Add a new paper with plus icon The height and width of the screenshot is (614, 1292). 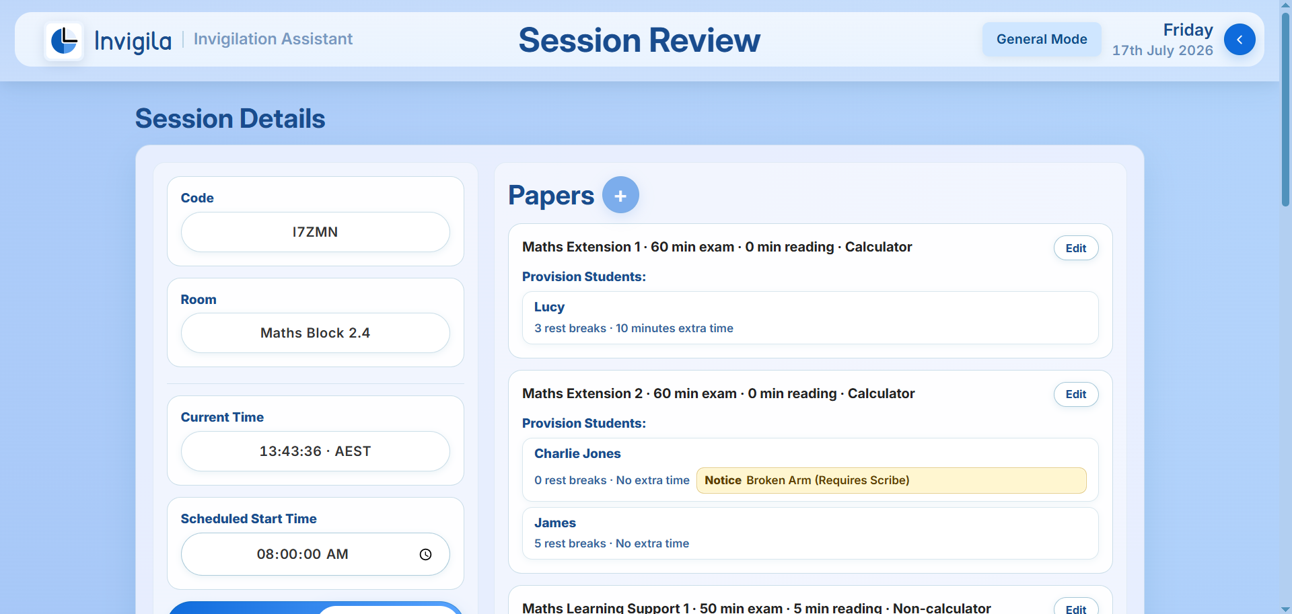click(x=620, y=195)
